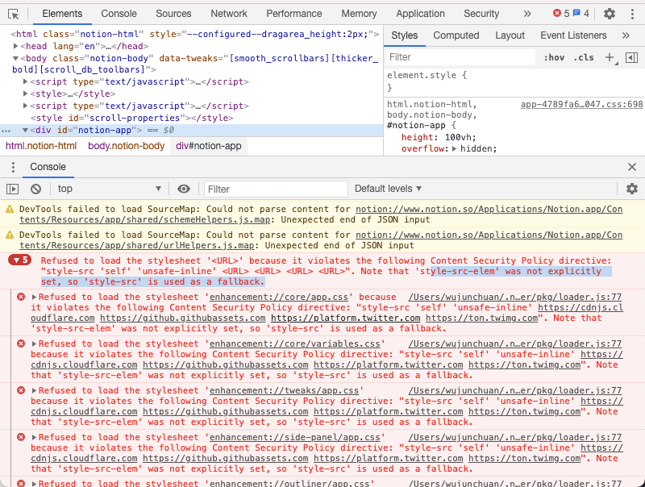Image resolution: width=645 pixels, height=487 pixels.
Task: Click the new style rule plus button
Action: [610, 57]
